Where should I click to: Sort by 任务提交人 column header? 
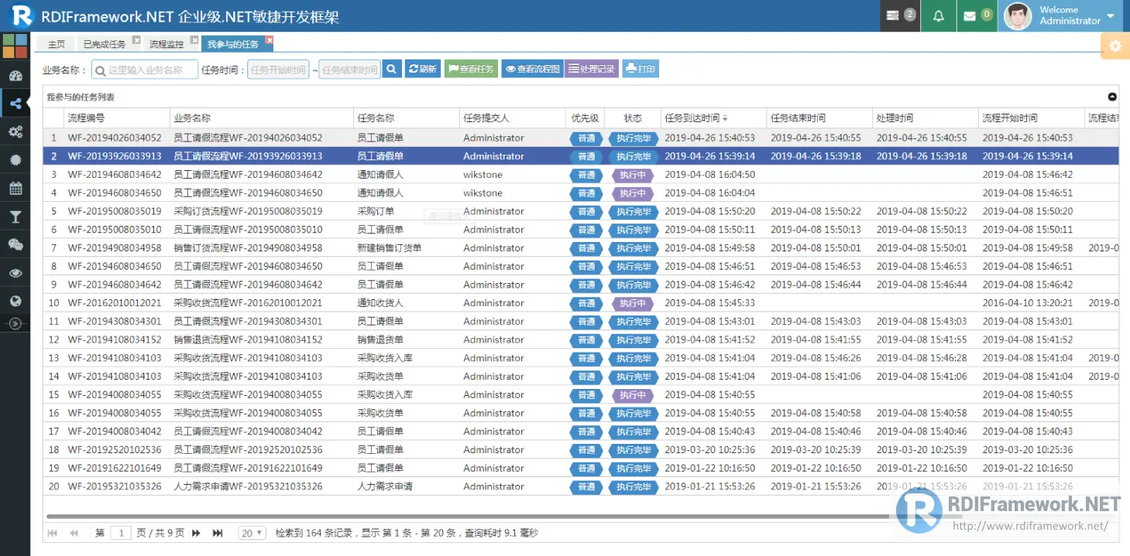[x=513, y=118]
